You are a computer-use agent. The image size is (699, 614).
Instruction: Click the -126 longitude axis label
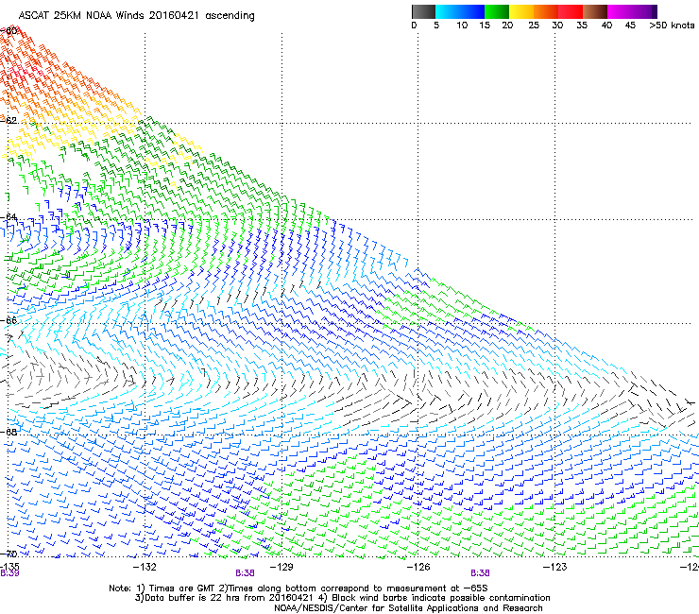point(418,567)
